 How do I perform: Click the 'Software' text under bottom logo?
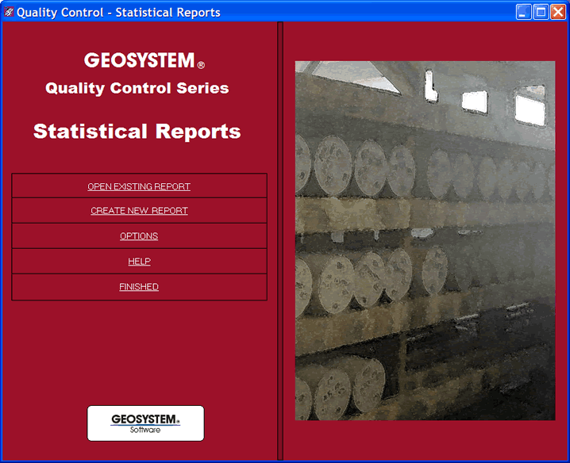pyautogui.click(x=145, y=430)
